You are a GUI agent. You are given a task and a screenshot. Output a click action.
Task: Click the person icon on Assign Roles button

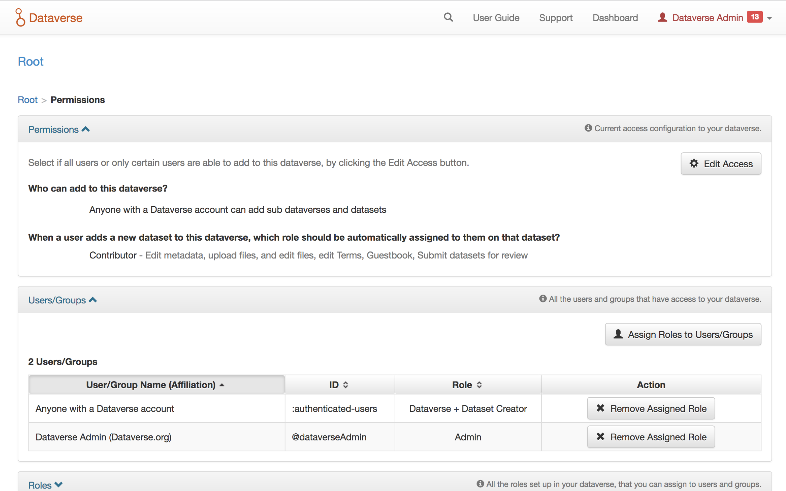tap(618, 334)
